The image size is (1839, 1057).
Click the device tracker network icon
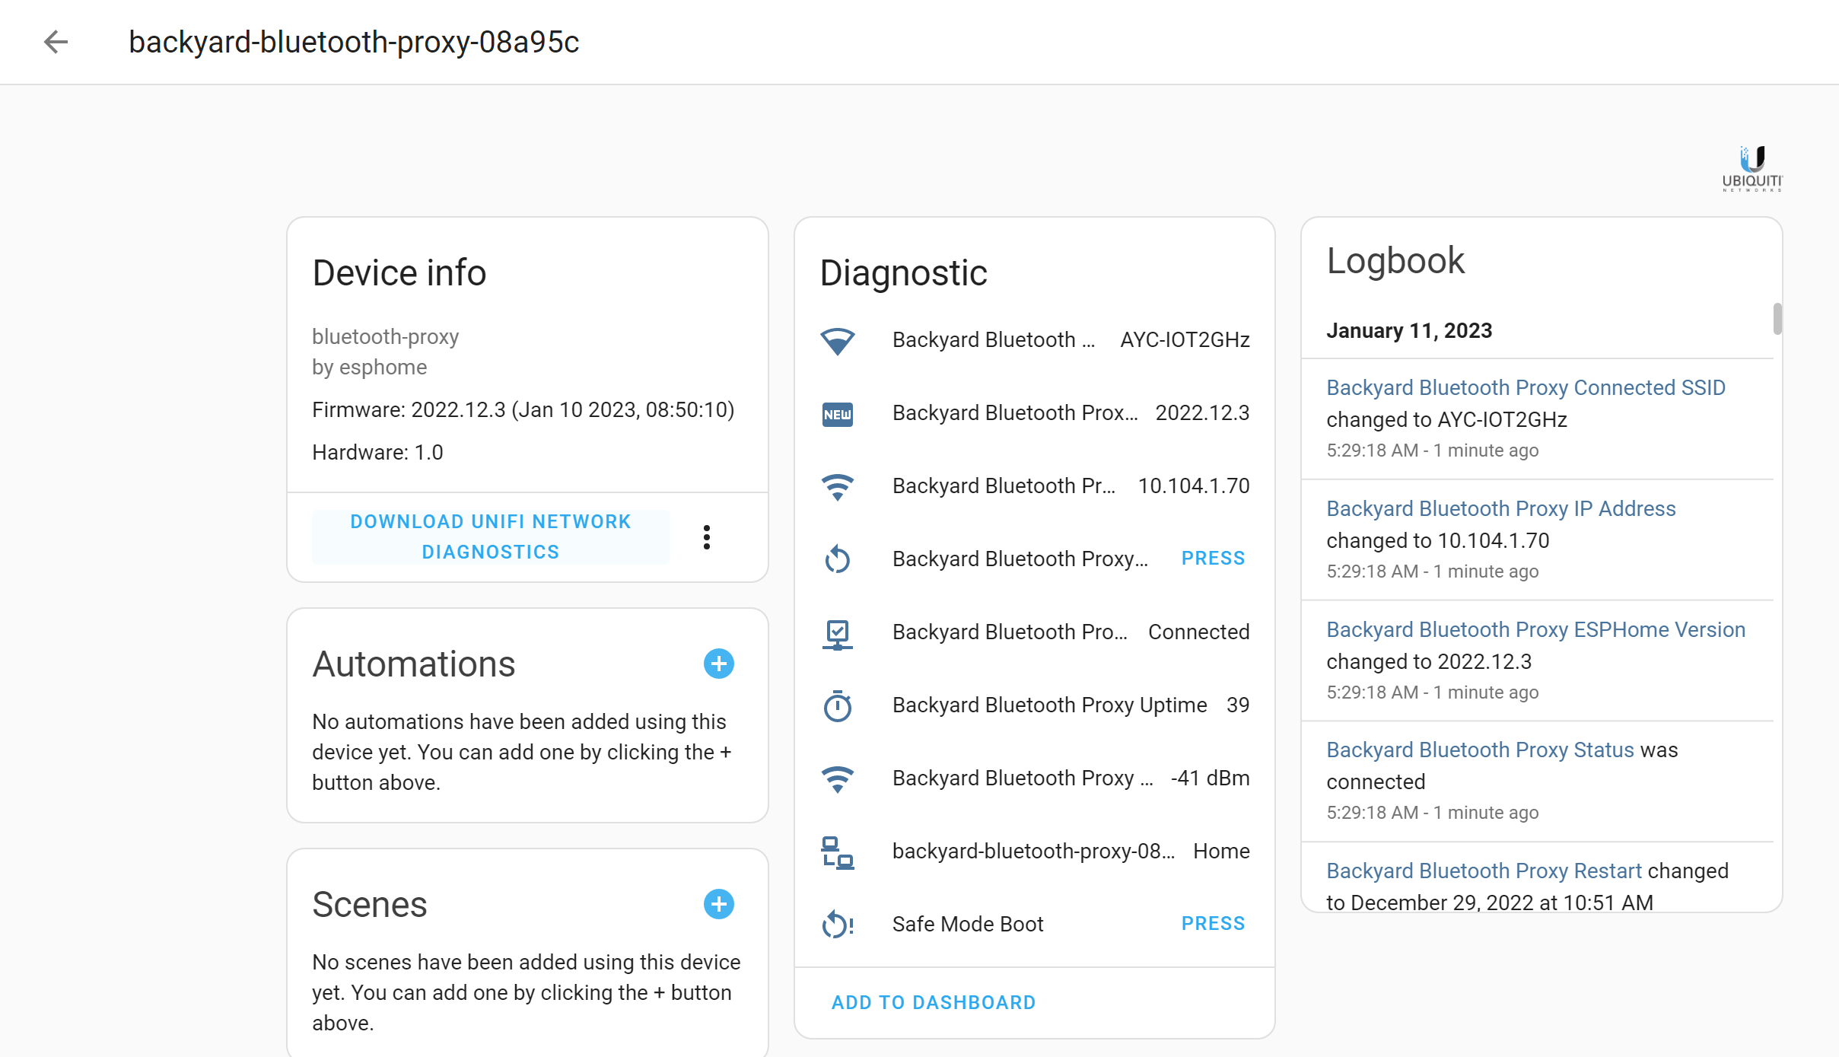(837, 852)
